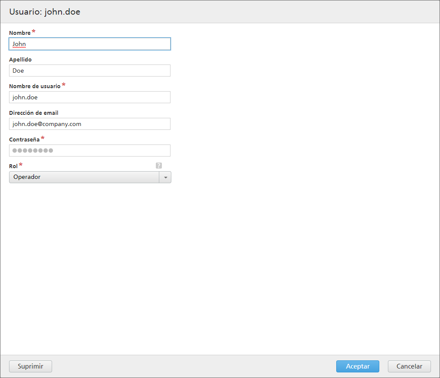Click the help question mark icon beside Rol
440x378 pixels.
[x=159, y=166]
